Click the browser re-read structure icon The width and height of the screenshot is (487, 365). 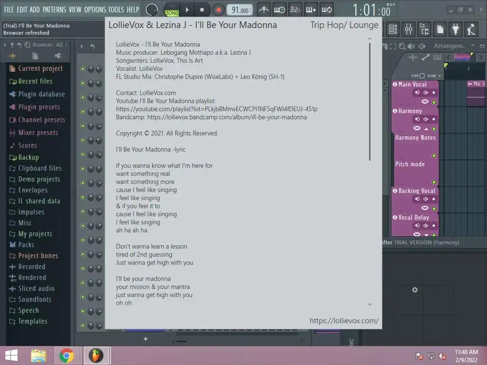pos(19,45)
